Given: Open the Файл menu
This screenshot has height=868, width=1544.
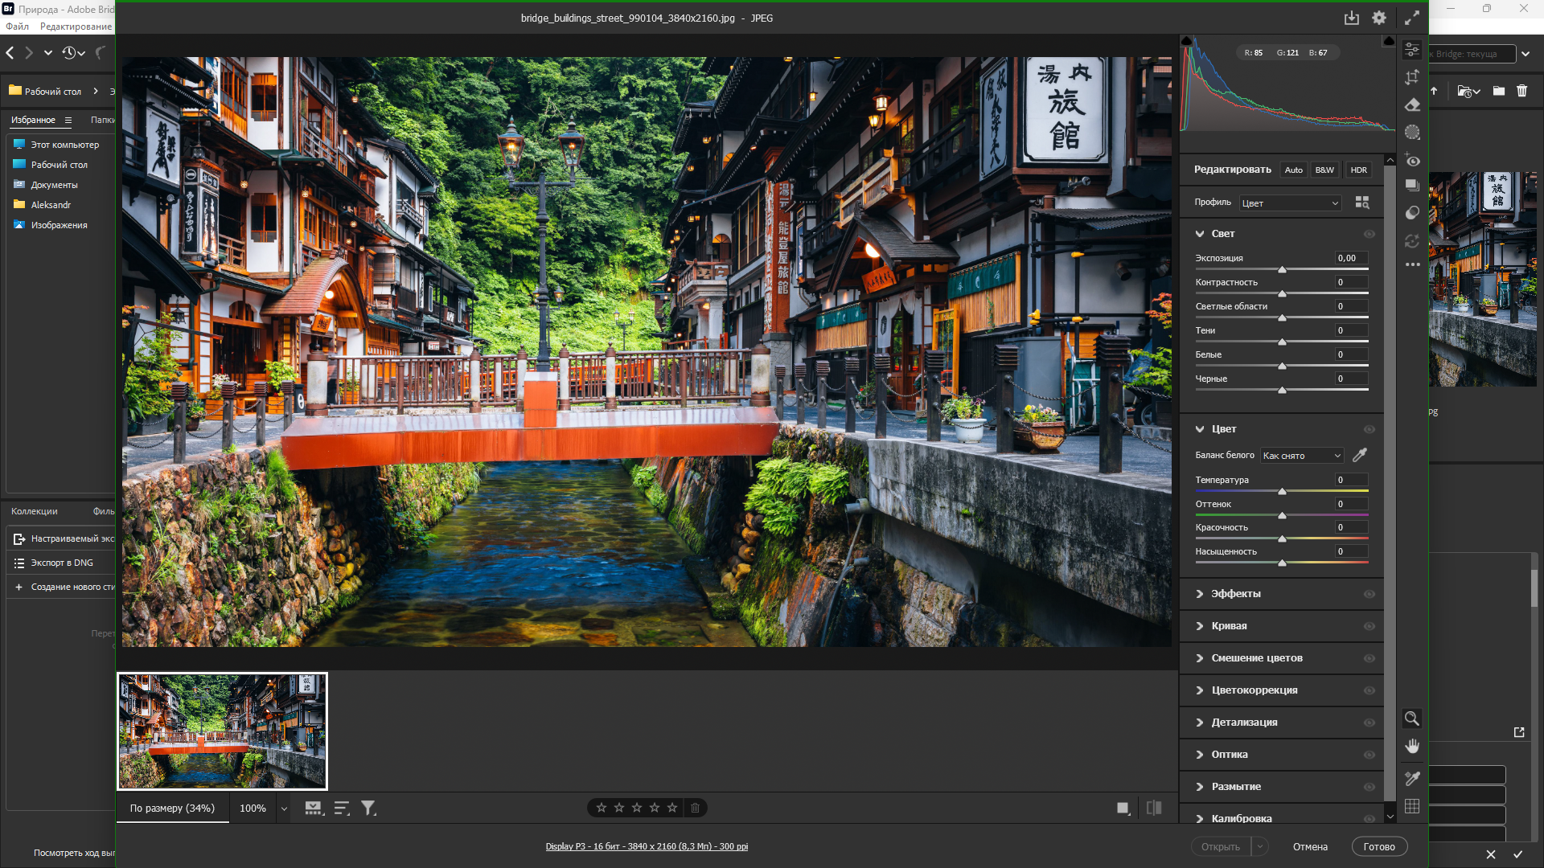Looking at the screenshot, I should (x=17, y=27).
